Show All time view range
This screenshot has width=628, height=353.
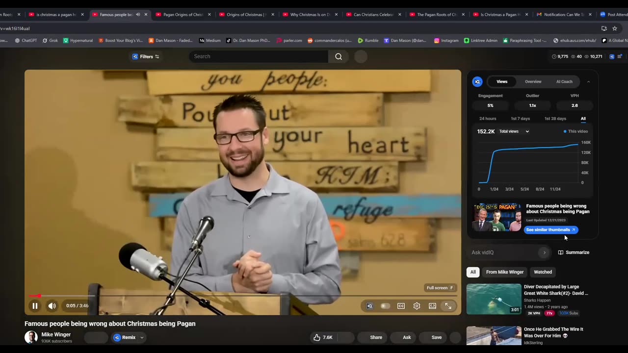tap(583, 119)
